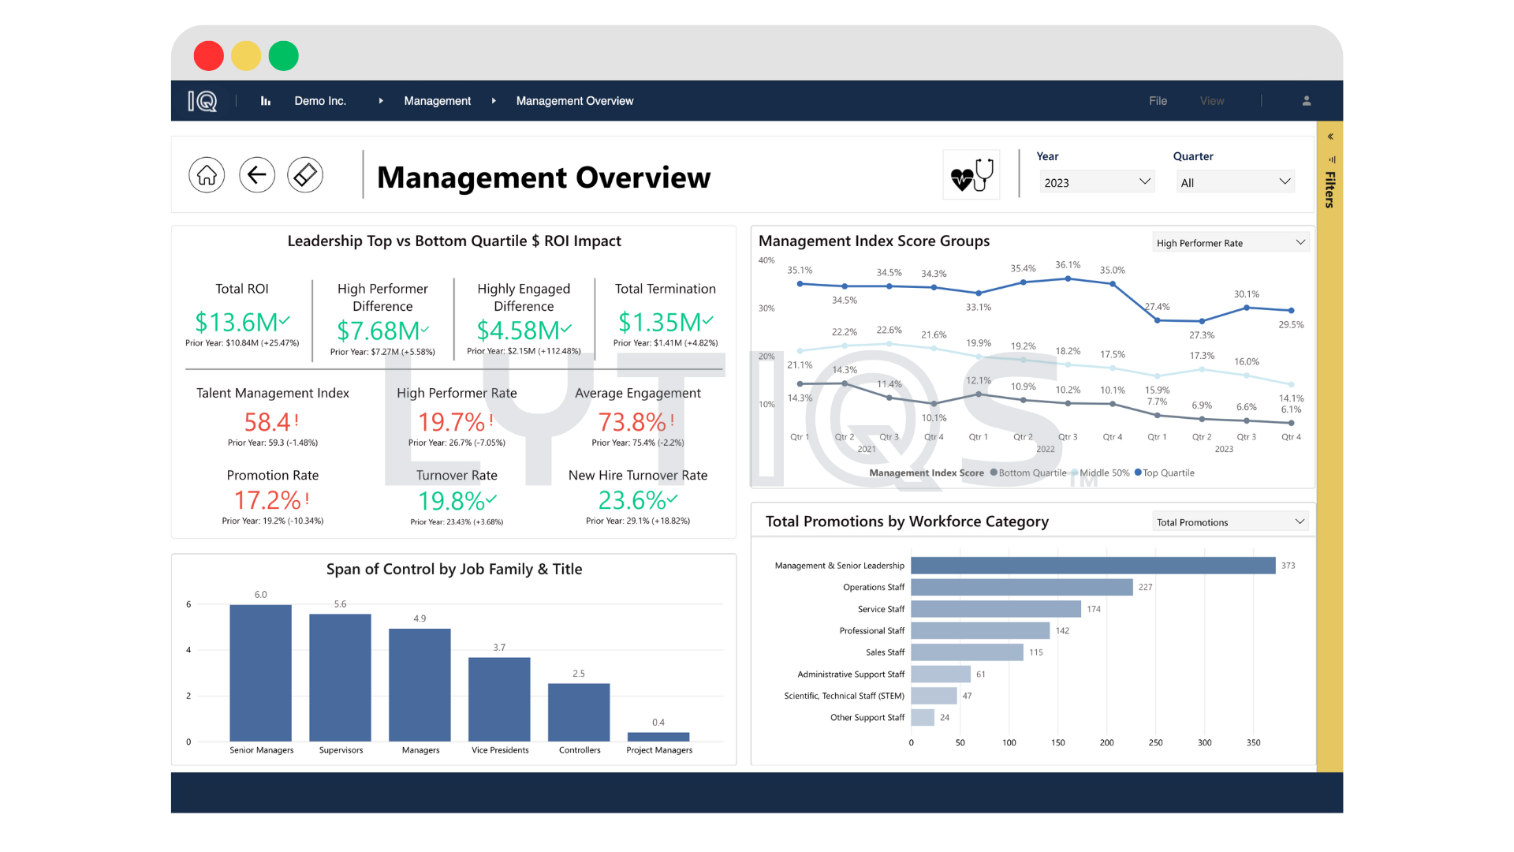Viewport: 1514px width, 852px height.
Task: Open the Total Promotions metric dropdown
Action: 1230,522
